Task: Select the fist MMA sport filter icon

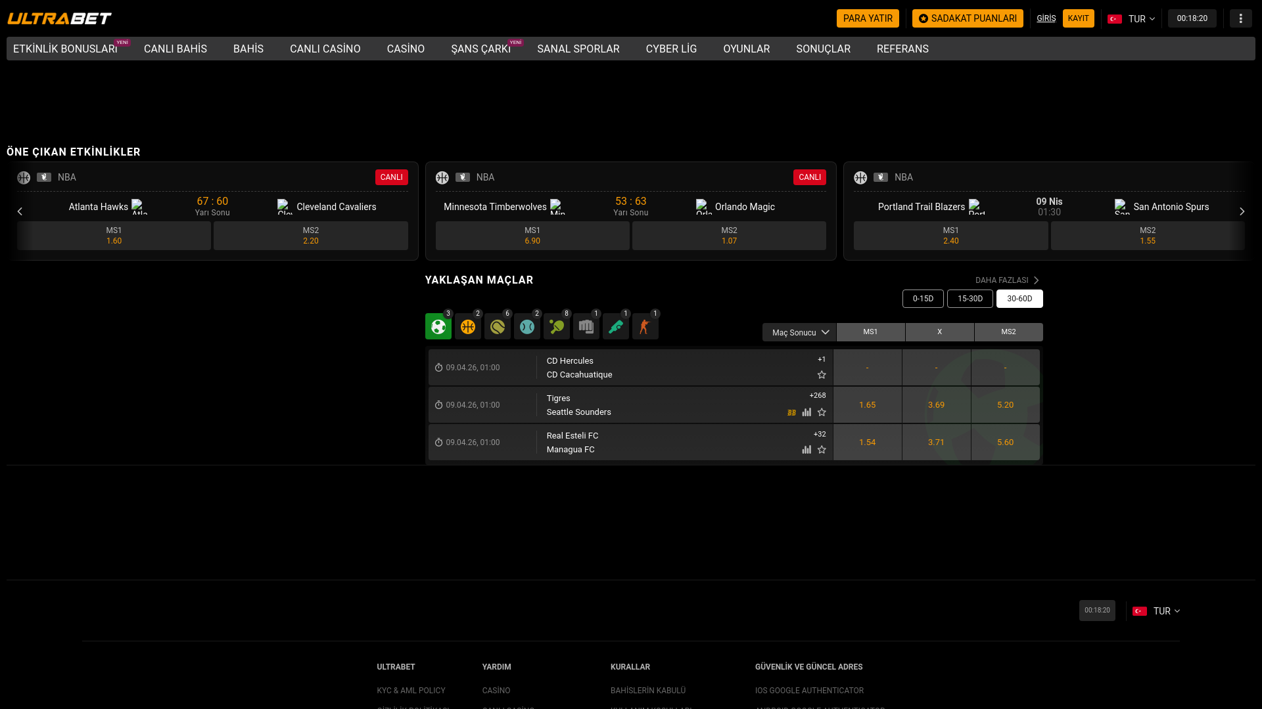Action: (x=586, y=326)
